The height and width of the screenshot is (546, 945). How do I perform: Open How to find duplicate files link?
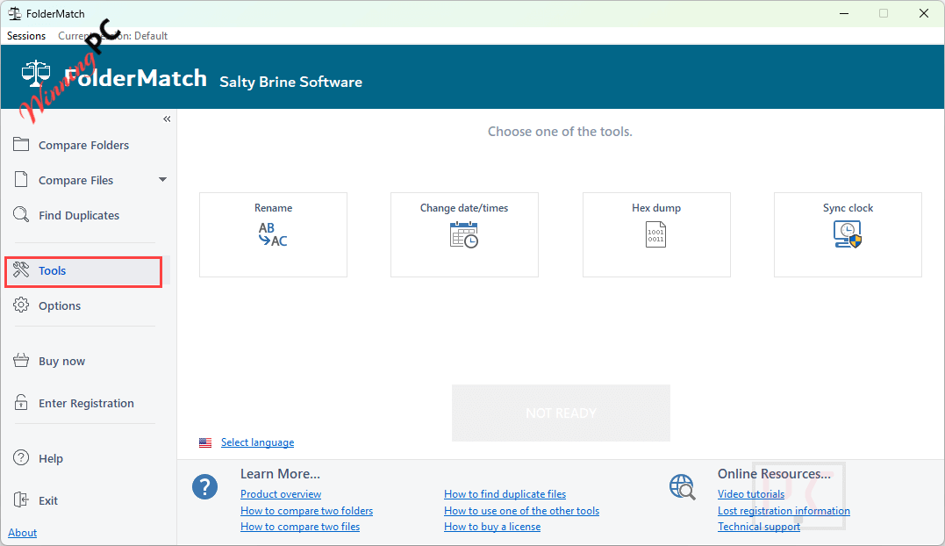click(505, 494)
